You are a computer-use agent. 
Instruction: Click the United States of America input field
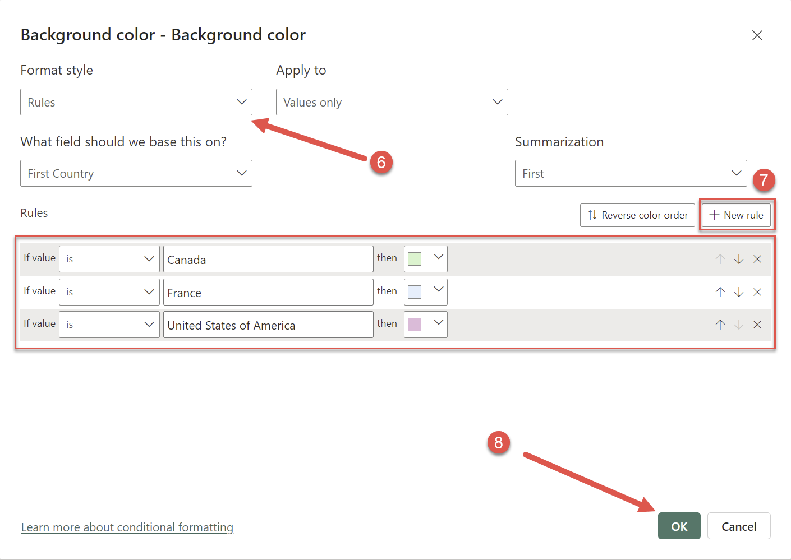[268, 325]
